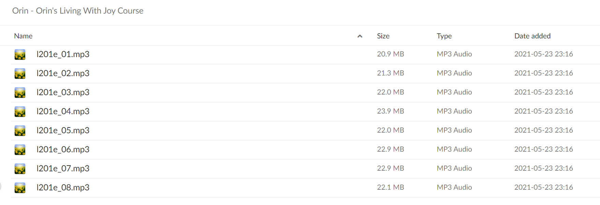Open the l201e_04.mp3 file name link
Screen dimensions: 600x205
(63, 112)
